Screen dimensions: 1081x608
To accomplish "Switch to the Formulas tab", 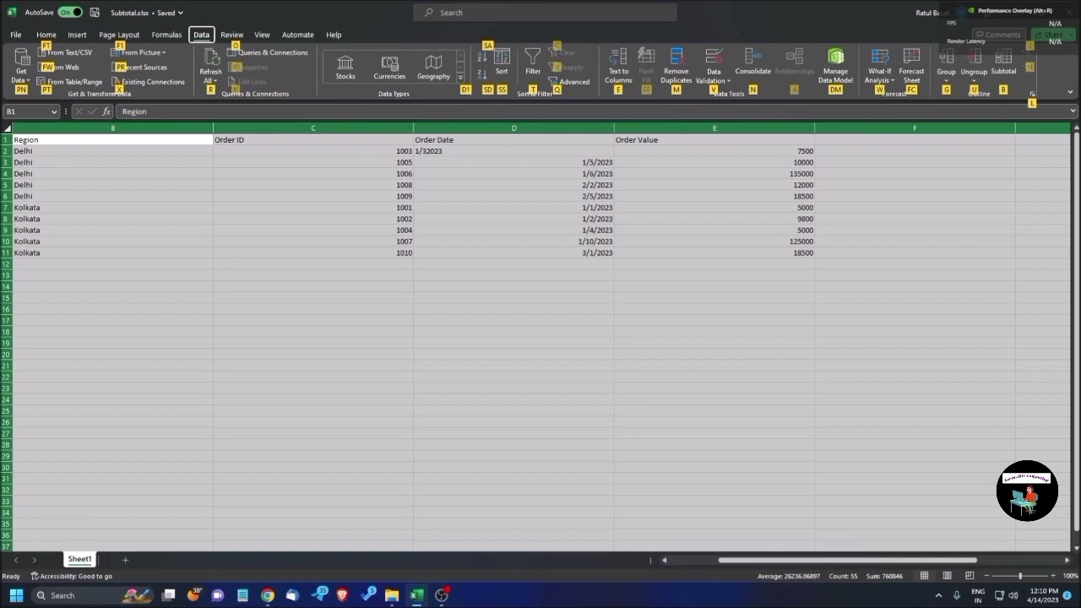I will (166, 35).
